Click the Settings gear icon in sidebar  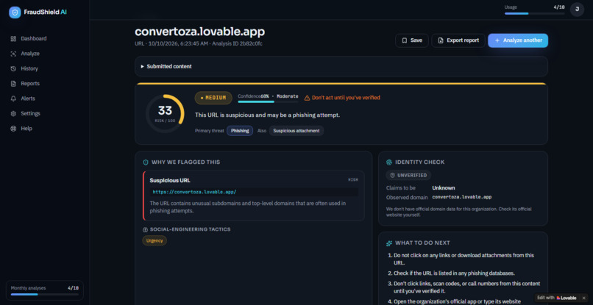tap(14, 113)
